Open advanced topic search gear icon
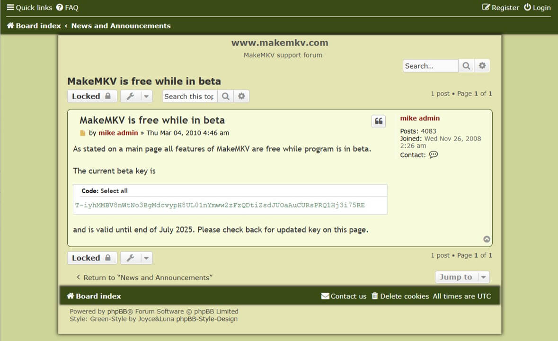This screenshot has height=341, width=558. (x=242, y=97)
